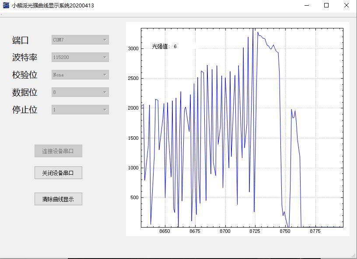Screen dimensions: 357x259
Task: Click the window resize grip in the corner
Action: pos(354,256)
